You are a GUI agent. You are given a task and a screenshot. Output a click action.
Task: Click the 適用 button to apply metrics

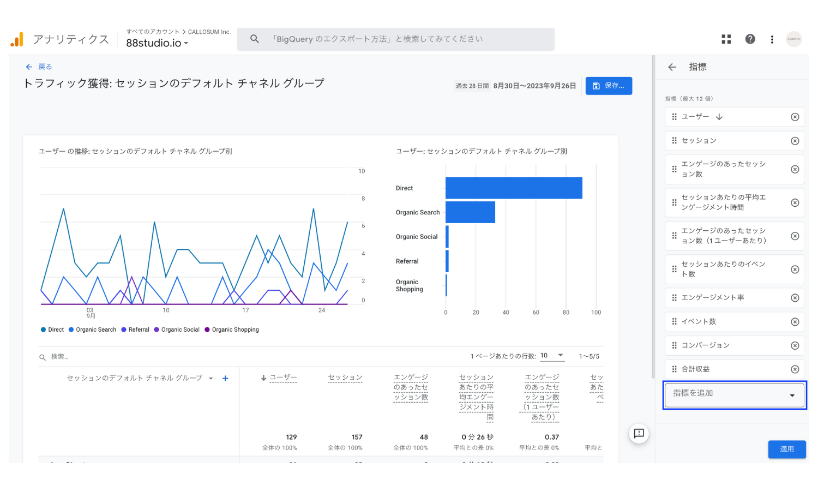pyautogui.click(x=787, y=449)
